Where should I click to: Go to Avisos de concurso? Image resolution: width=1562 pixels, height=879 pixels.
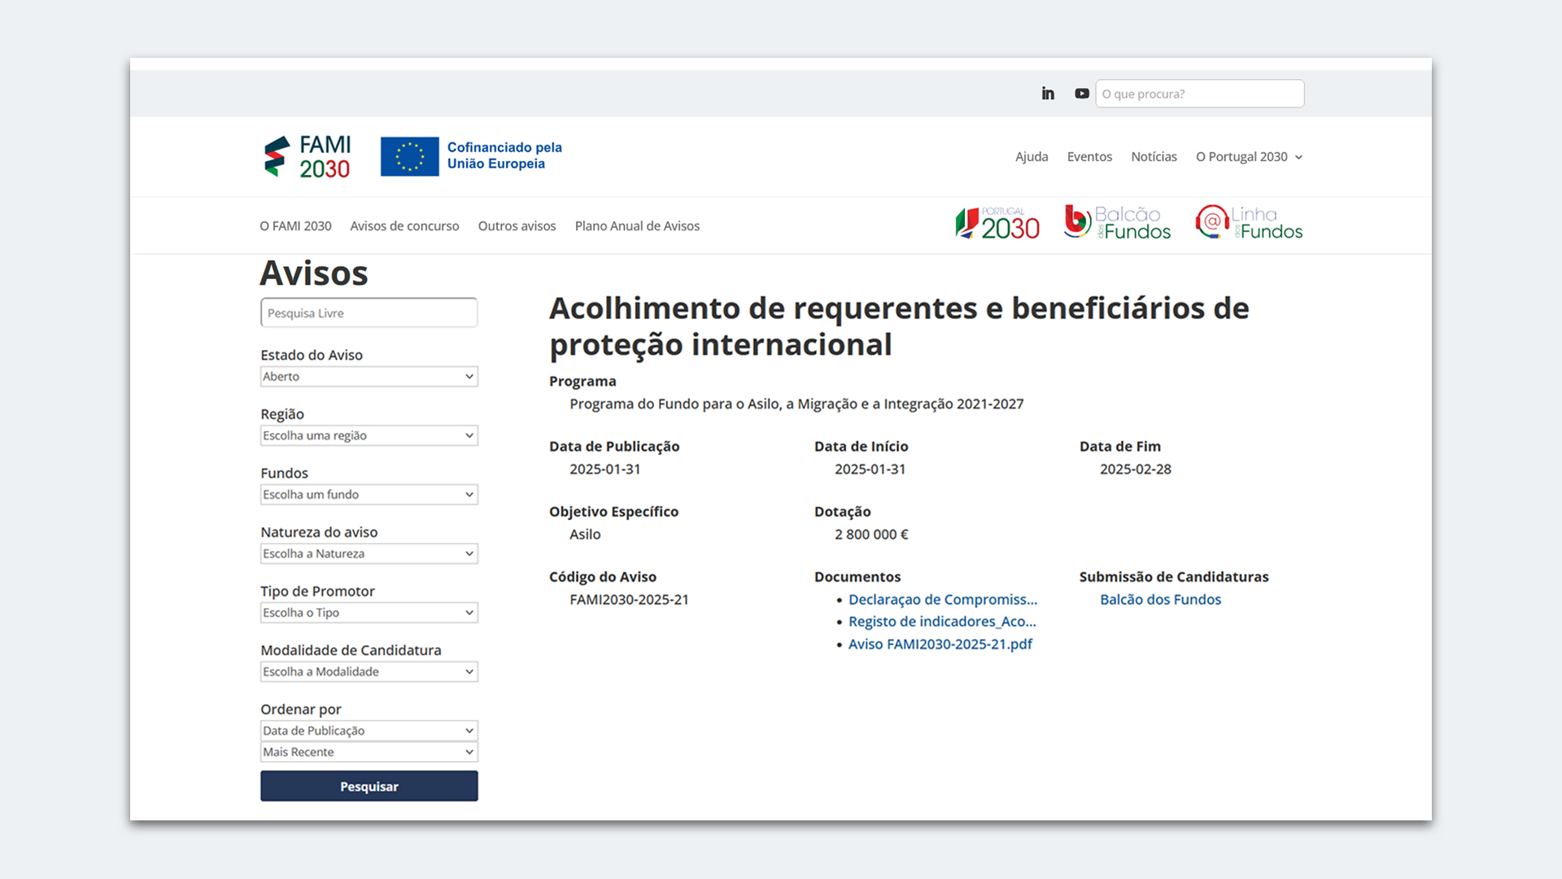point(404,226)
